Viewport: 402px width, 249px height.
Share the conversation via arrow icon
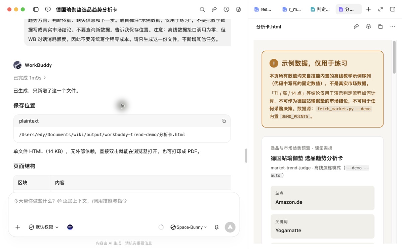coord(214,9)
